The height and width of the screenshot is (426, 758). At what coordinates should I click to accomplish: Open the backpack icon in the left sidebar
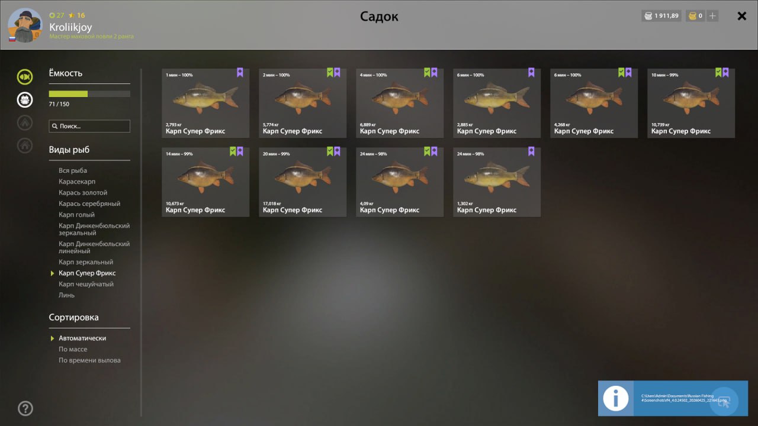point(25,99)
